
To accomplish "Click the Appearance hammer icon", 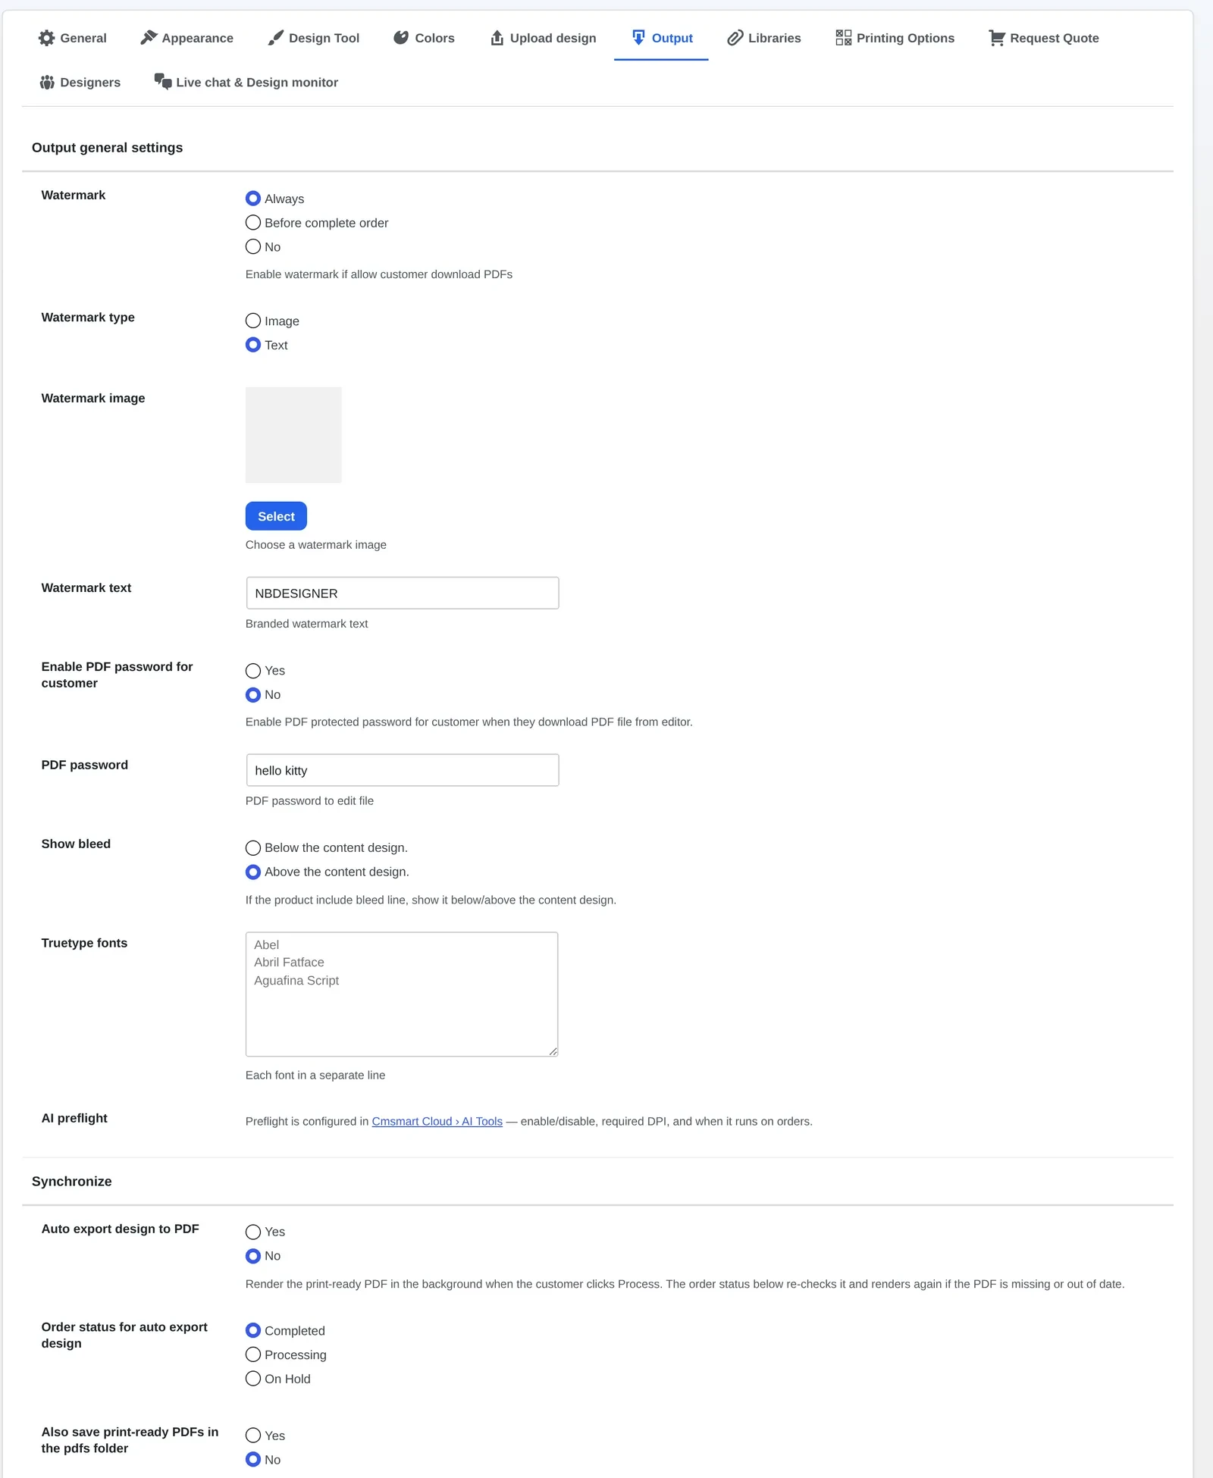I will pyautogui.click(x=149, y=38).
